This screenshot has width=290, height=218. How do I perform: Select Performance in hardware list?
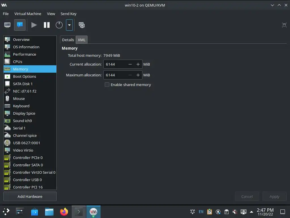30,54
